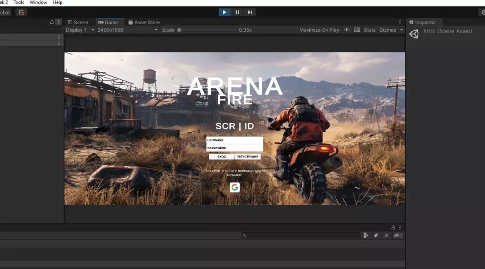
Task: Open the 2400x1080 resolution dropdown
Action: [128, 30]
